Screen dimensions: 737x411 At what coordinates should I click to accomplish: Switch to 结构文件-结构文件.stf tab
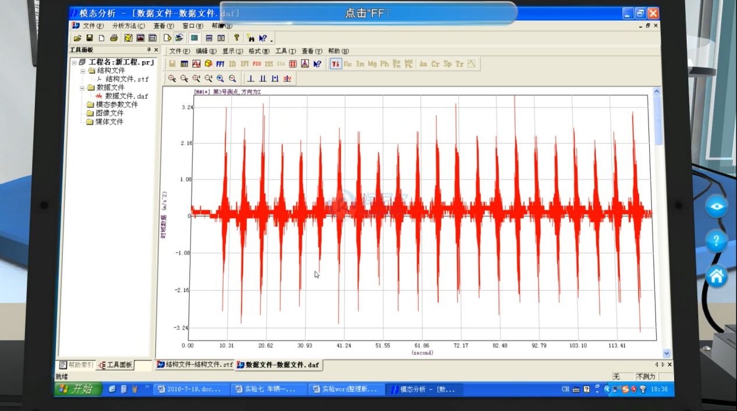195,364
